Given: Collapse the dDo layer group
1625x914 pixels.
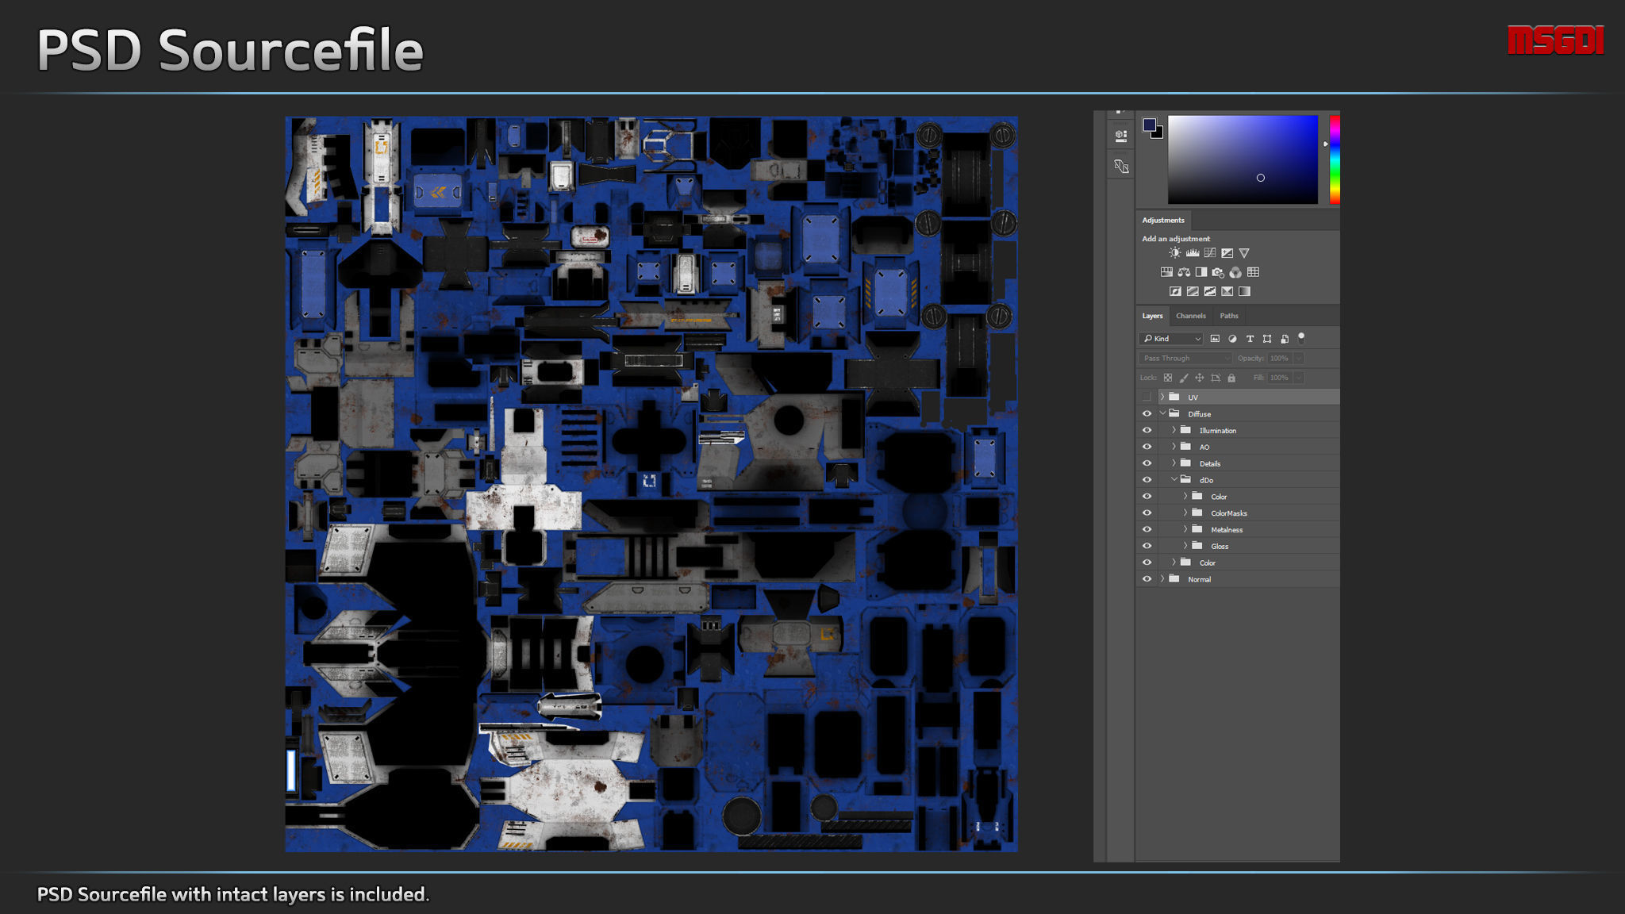Looking at the screenshot, I should pos(1174,480).
